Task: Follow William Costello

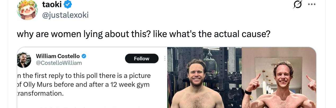Action: (142, 58)
